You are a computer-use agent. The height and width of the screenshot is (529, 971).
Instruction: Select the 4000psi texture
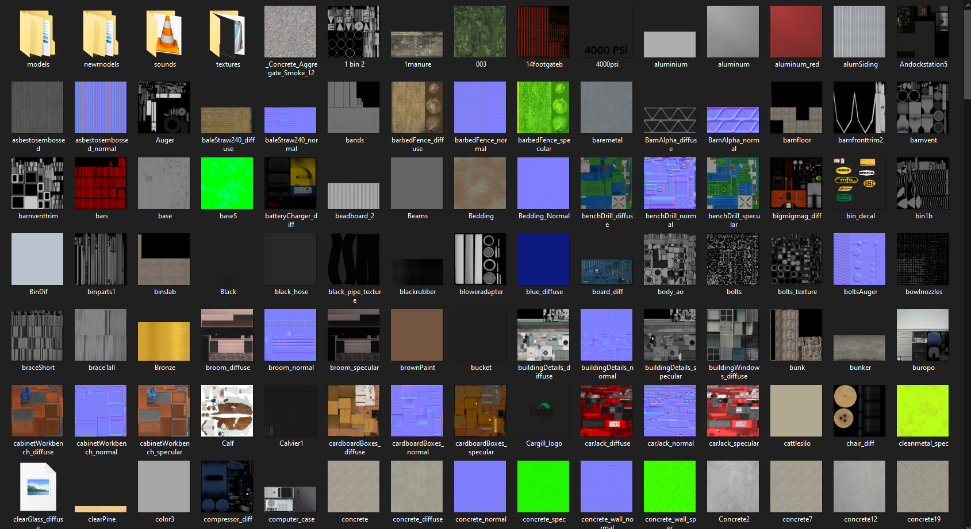coord(606,32)
